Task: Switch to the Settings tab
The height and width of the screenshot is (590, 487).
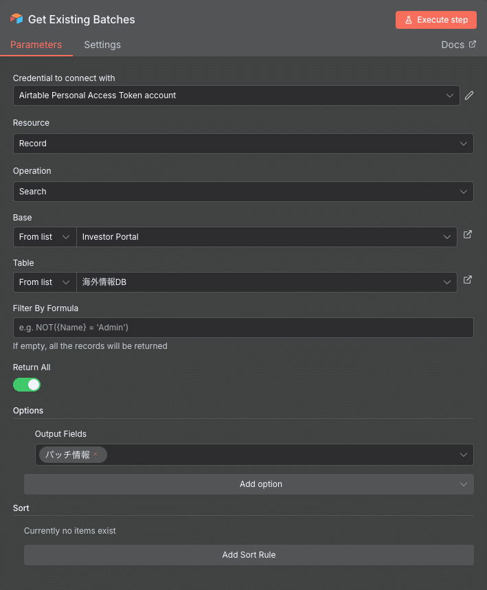Action: pos(102,45)
